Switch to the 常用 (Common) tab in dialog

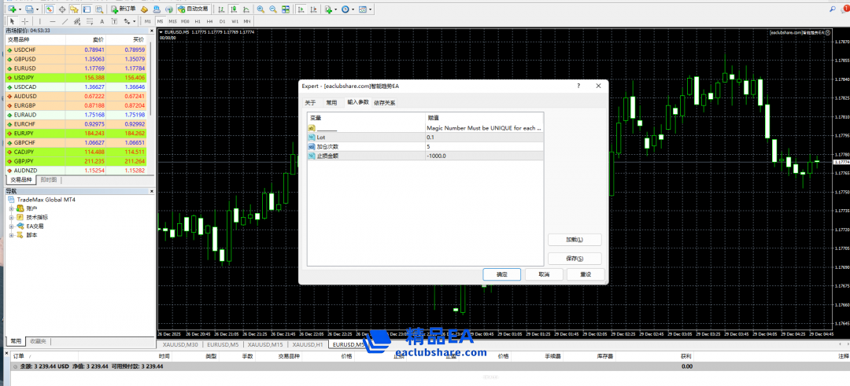coord(331,102)
